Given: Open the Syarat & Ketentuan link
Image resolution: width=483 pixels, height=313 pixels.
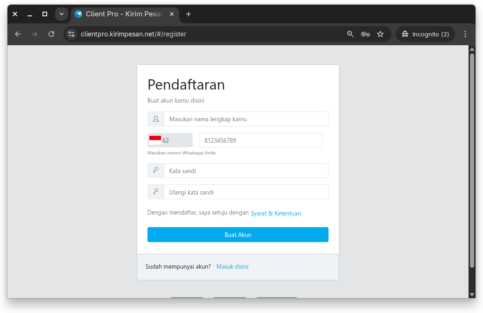Looking at the screenshot, I should (x=276, y=213).
